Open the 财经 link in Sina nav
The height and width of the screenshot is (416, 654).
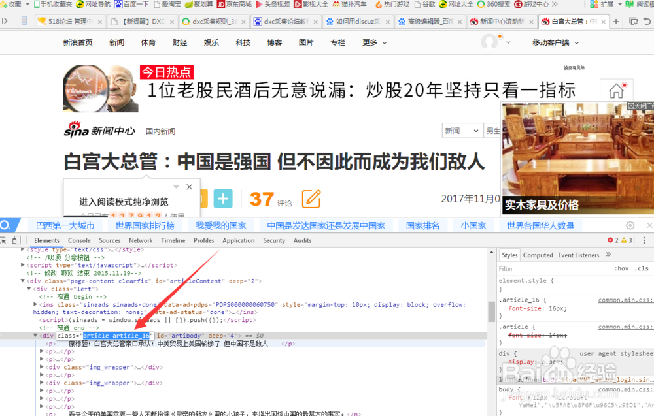tap(180, 42)
